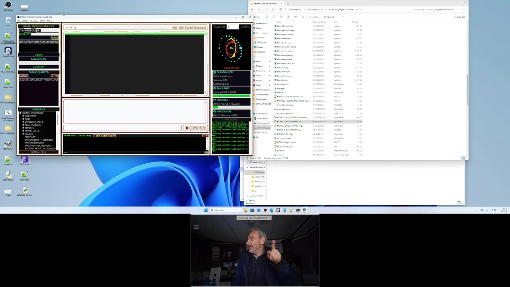This screenshot has width=510, height=287.
Task: Click the IGNITE button
Action: click(x=55, y=37)
